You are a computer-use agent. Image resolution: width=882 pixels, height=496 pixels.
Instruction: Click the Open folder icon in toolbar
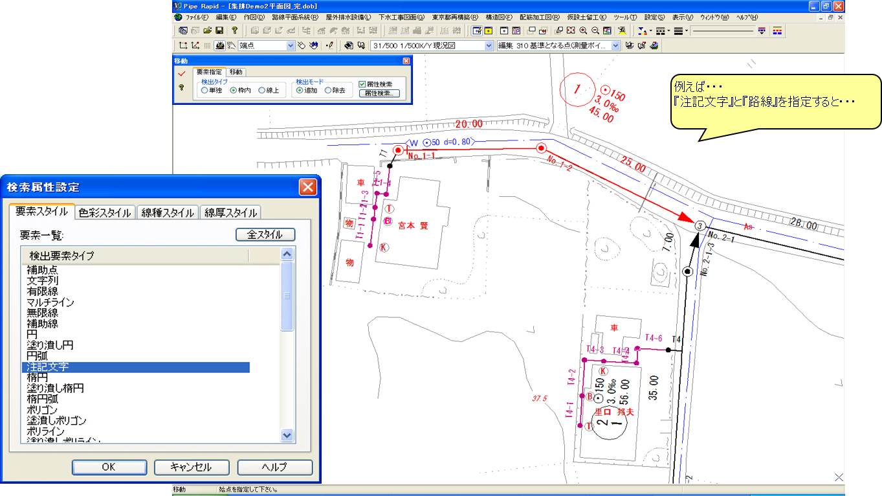click(x=208, y=30)
